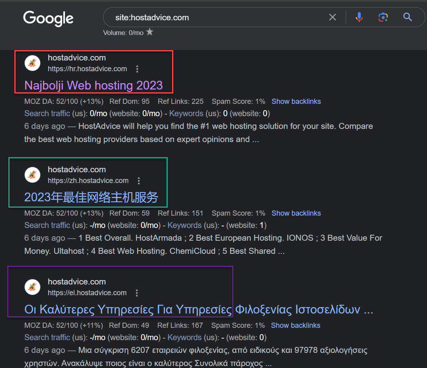Click MOZ DA: 52/100 (+11%) text

[64, 325]
